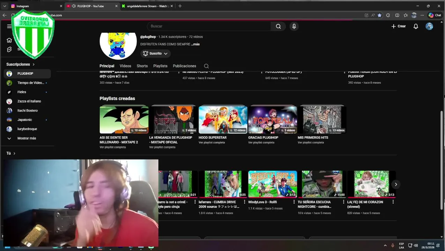Click the search magnifier button
The height and width of the screenshot is (251, 445).
(278, 26)
